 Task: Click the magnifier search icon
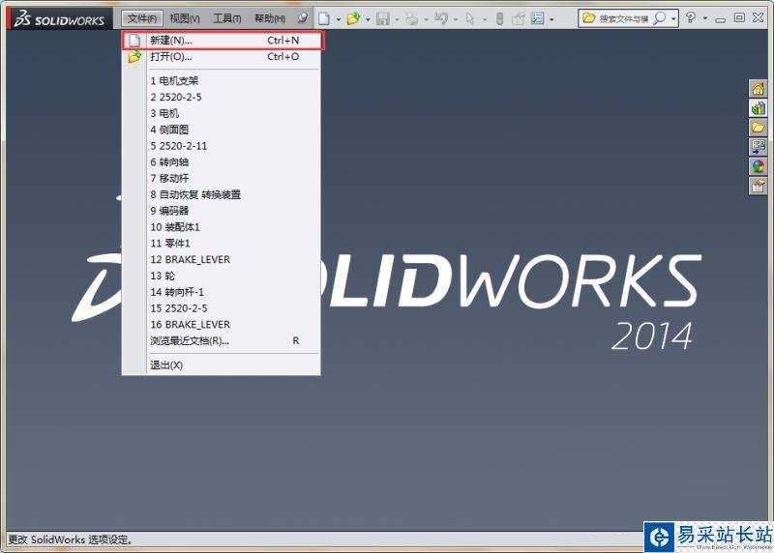point(660,18)
